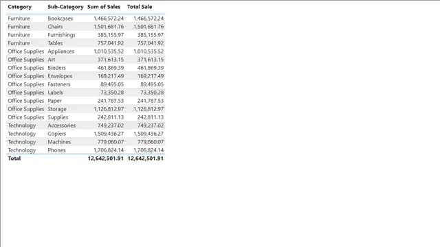Viewport: 440px width, 247px height.
Task: Select Sum of Sales value for Fasteners
Action: click(112, 84)
